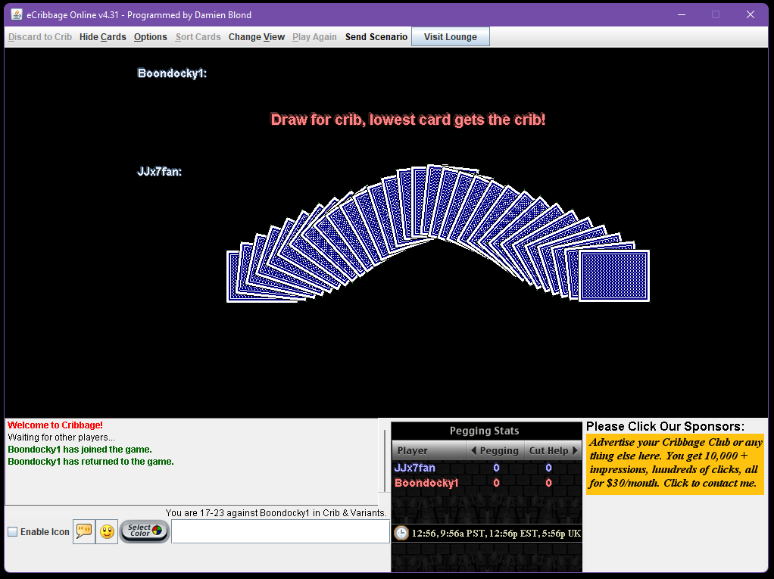Maximize the eCribbage window
Image resolution: width=774 pixels, height=579 pixels.
click(715, 14)
